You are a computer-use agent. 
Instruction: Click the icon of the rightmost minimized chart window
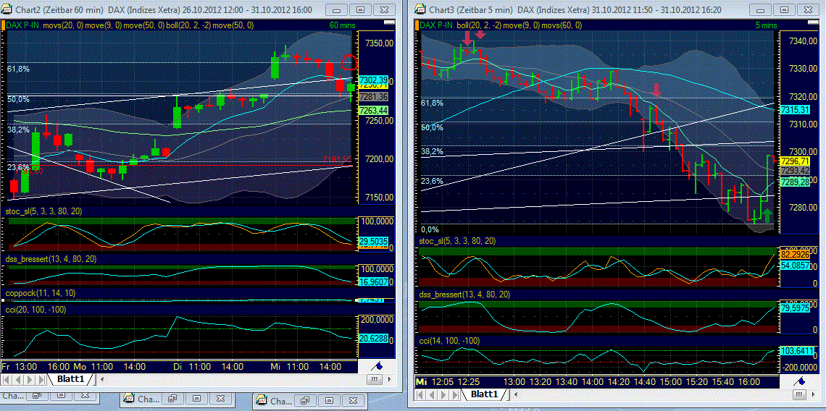(x=262, y=399)
